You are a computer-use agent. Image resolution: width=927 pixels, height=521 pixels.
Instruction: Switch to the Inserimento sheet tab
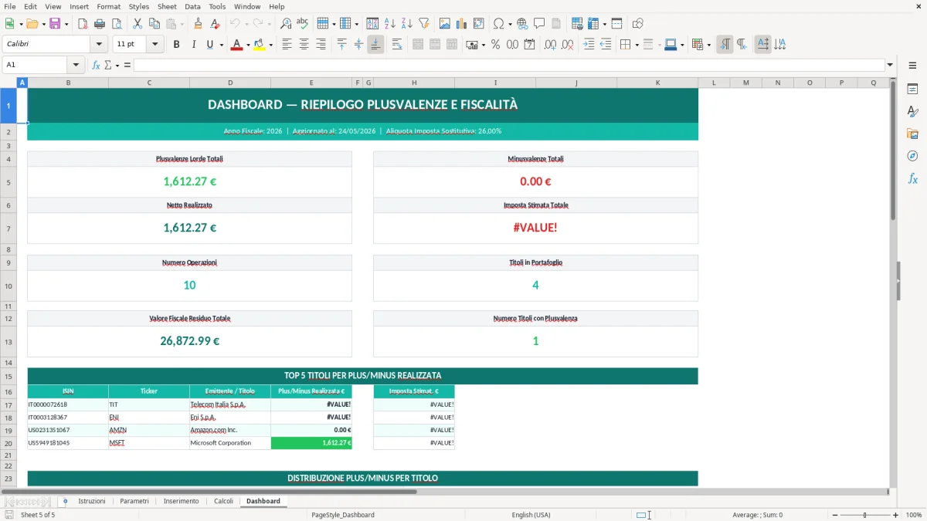pyautogui.click(x=181, y=501)
